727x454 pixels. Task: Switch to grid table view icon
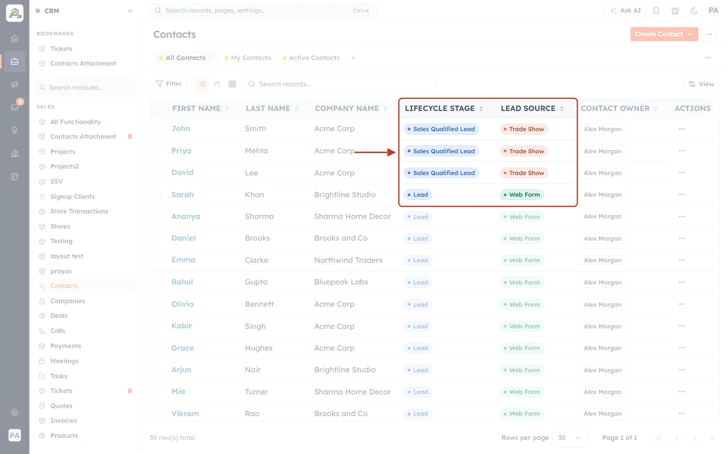pyautogui.click(x=232, y=84)
